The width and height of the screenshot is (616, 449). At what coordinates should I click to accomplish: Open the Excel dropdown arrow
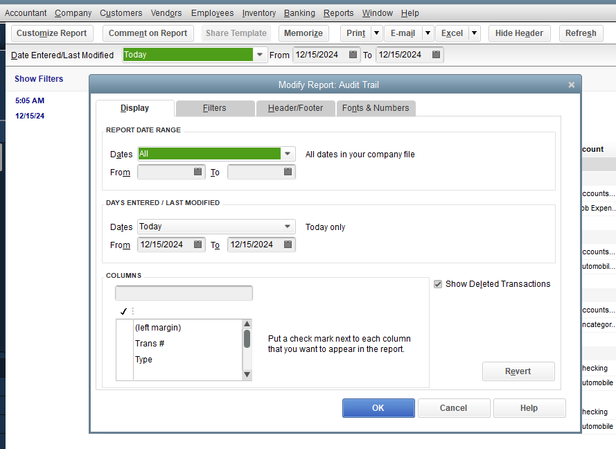[474, 33]
